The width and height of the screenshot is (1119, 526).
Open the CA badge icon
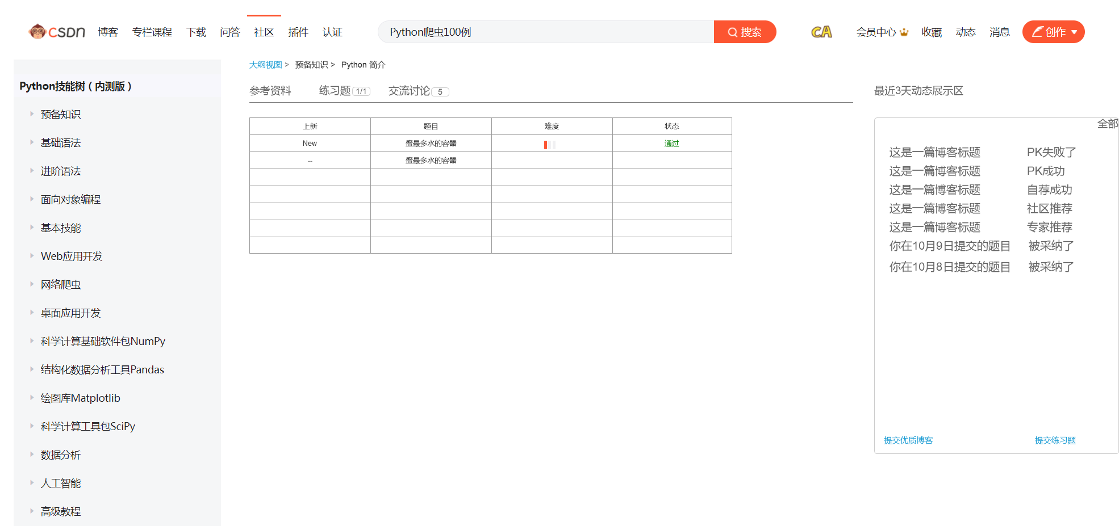(x=821, y=32)
